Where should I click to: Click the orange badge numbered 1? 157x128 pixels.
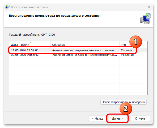[x=135, y=42]
